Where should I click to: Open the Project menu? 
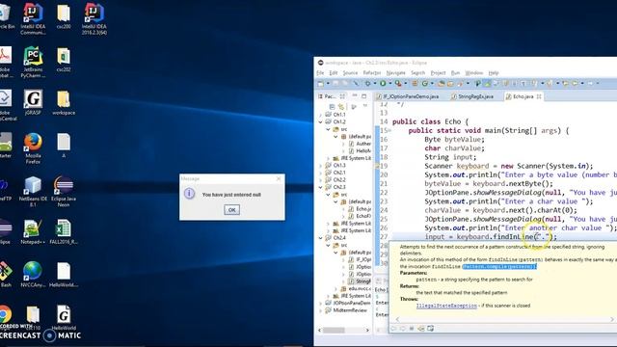tap(438, 73)
